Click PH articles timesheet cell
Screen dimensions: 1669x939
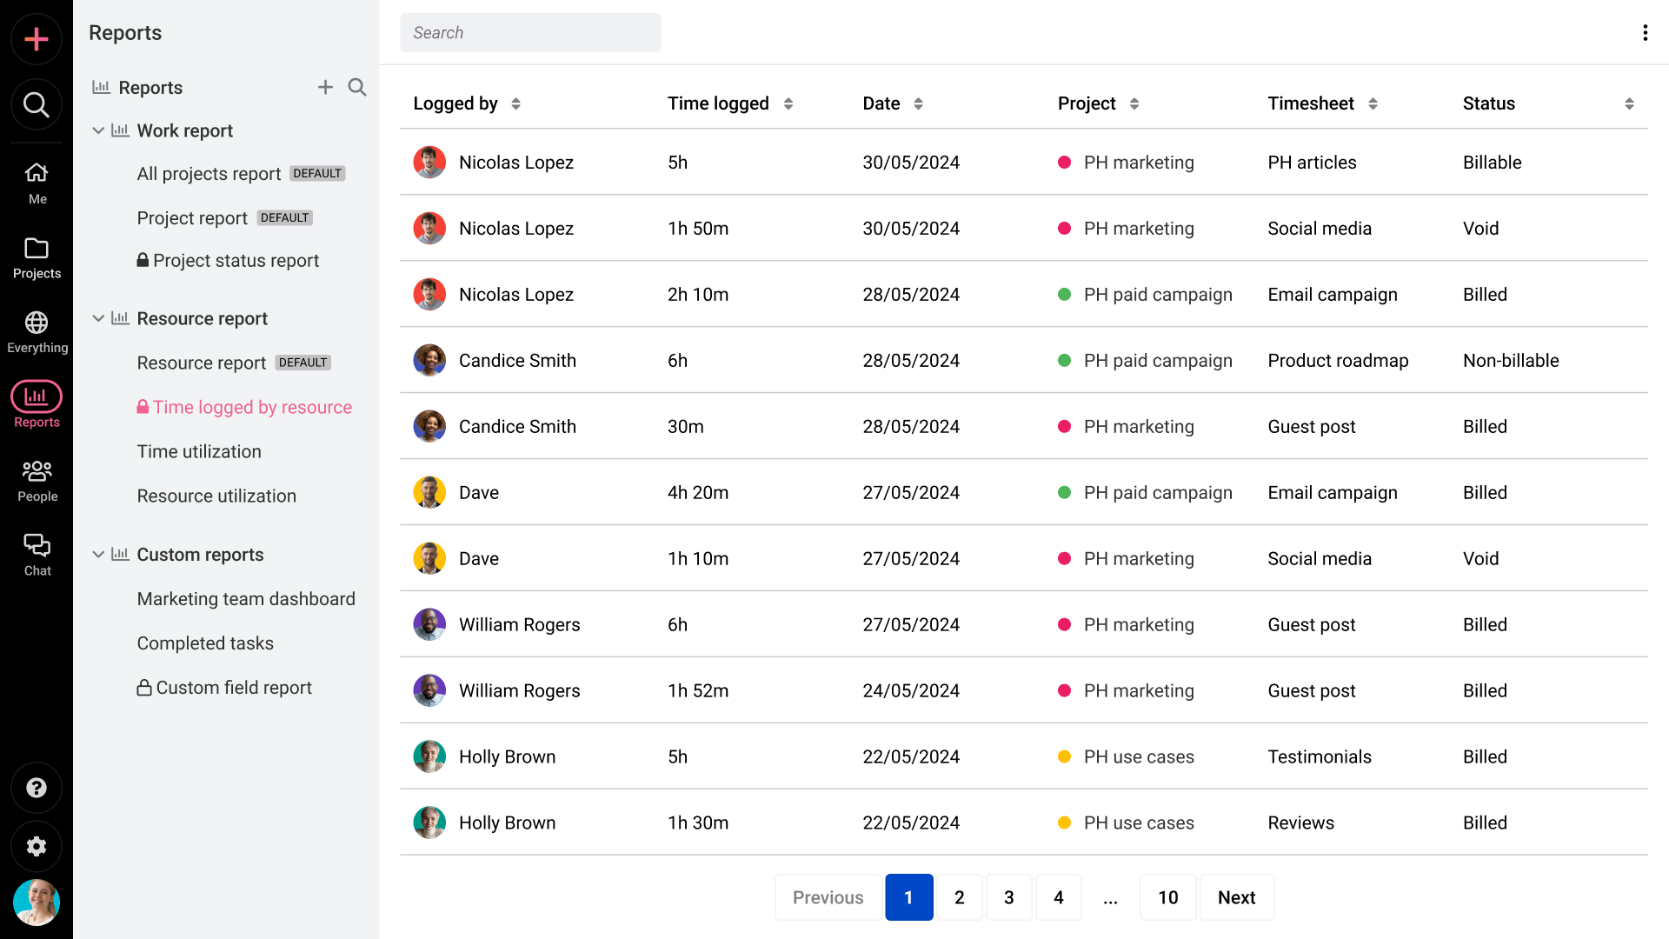[1312, 162]
